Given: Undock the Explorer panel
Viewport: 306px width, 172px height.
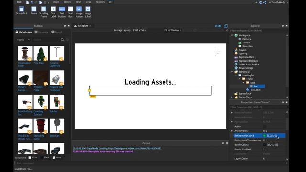Looking at the screenshot, I should (x=283, y=26).
